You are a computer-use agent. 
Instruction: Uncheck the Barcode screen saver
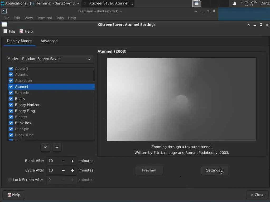[11, 93]
